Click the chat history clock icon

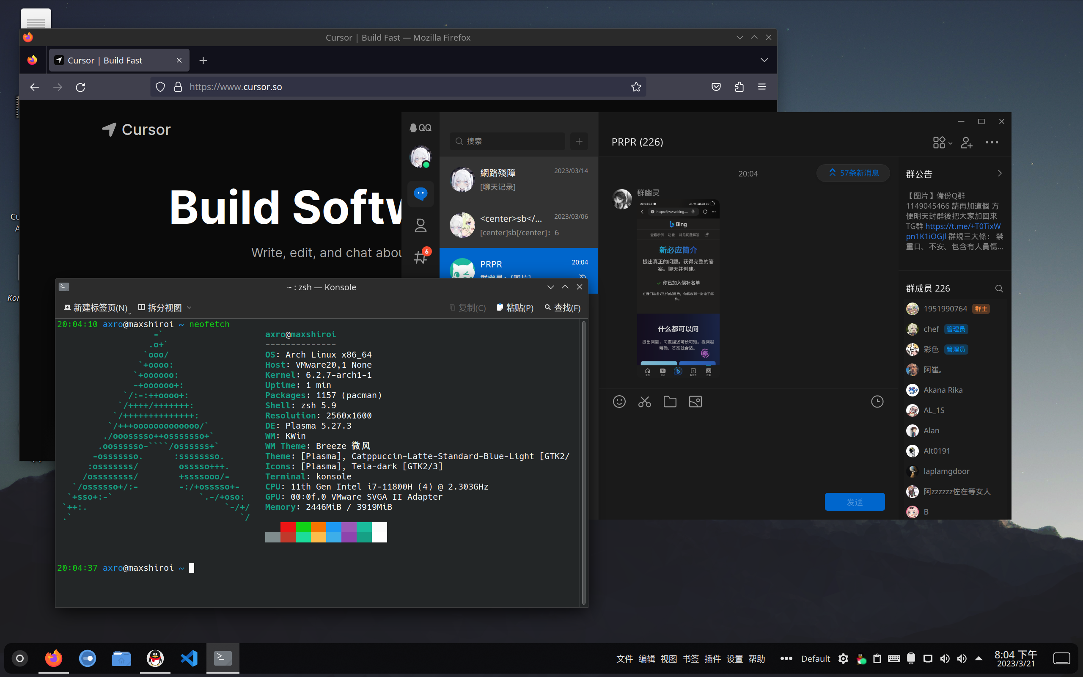[877, 402]
